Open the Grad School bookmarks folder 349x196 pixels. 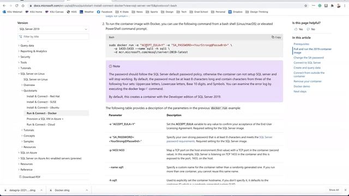click(x=198, y=12)
